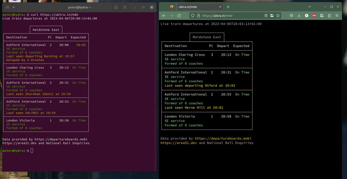This screenshot has height=179, width=347.
Task: Click the Expected column header in Firefox
Action: click(241, 46)
